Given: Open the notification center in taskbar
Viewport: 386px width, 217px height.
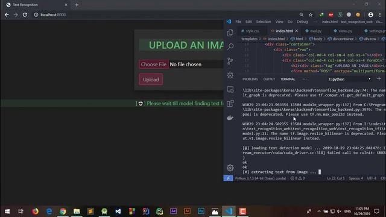Looking at the screenshot, I should tap(376, 211).
